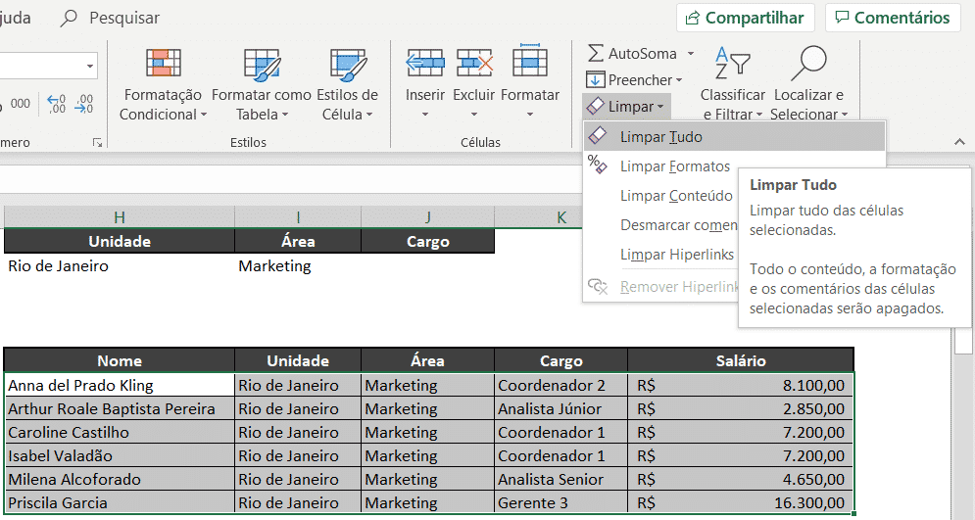975x520 pixels.
Task: Click Formatar como Tabela icon
Action: tap(262, 65)
